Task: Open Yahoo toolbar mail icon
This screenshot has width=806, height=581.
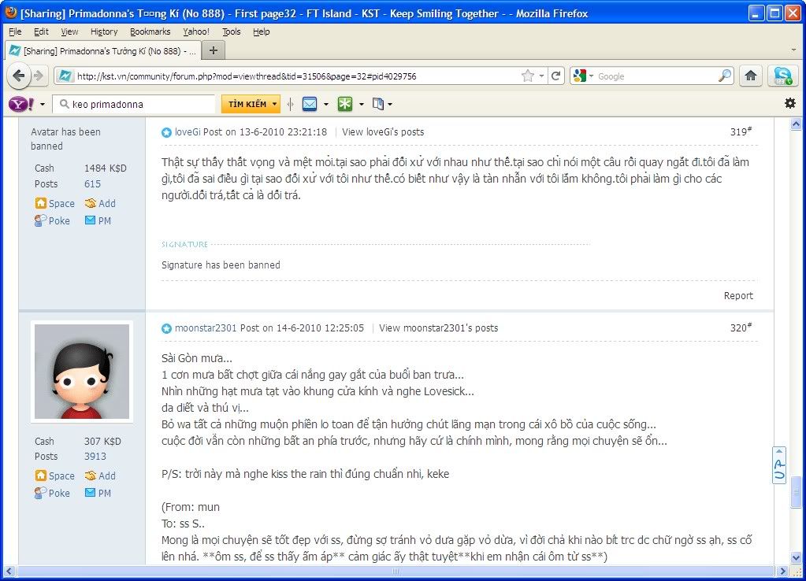Action: (310, 104)
